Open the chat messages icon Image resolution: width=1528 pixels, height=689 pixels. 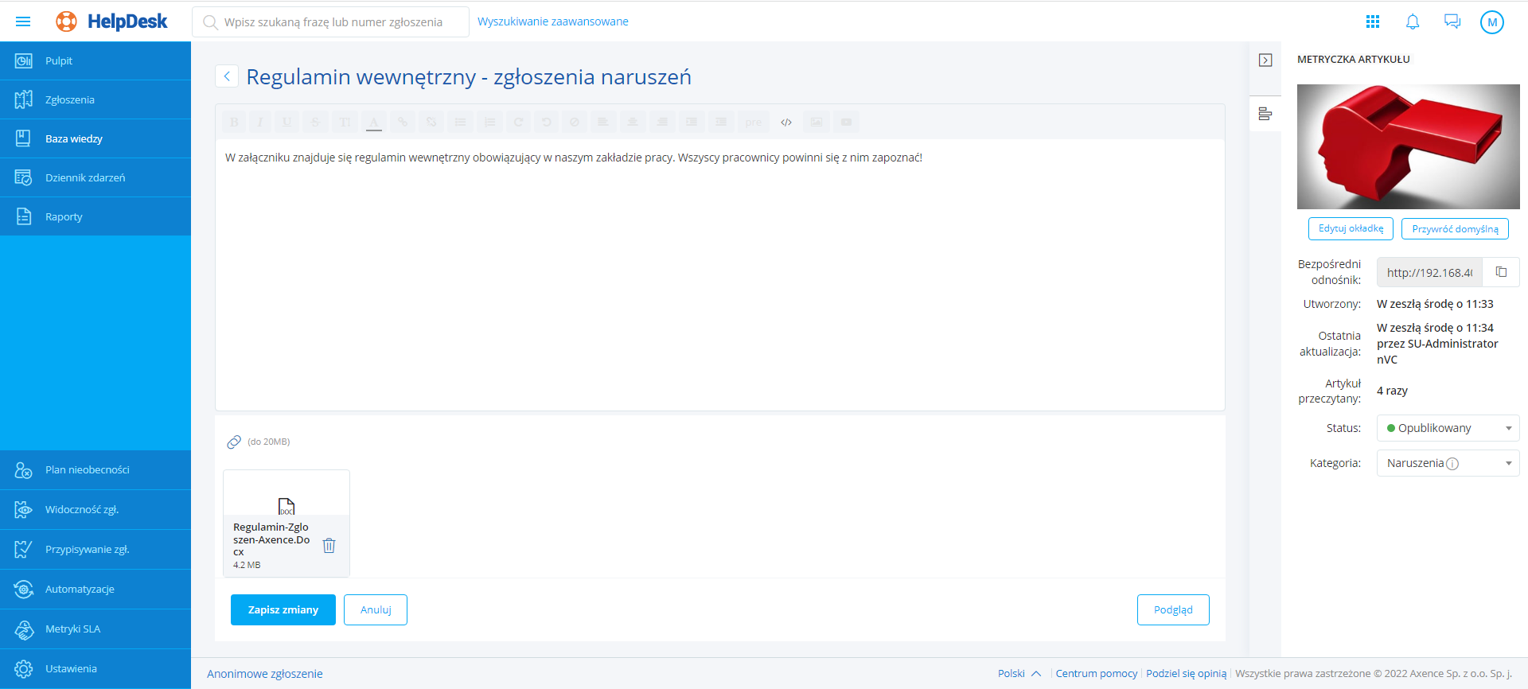click(x=1452, y=22)
